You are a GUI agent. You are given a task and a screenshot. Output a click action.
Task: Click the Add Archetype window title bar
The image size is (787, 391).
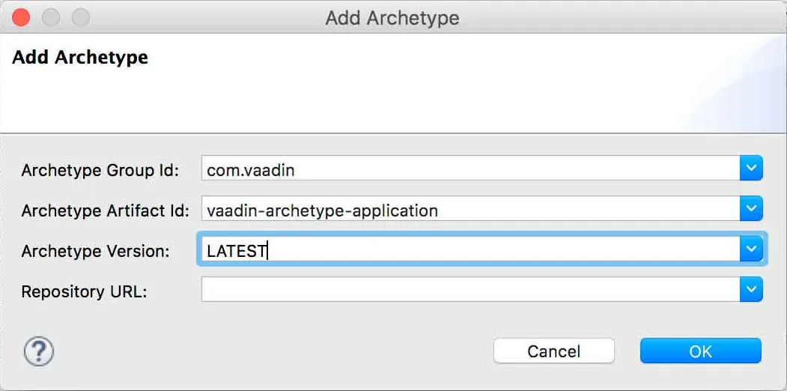tap(392, 17)
